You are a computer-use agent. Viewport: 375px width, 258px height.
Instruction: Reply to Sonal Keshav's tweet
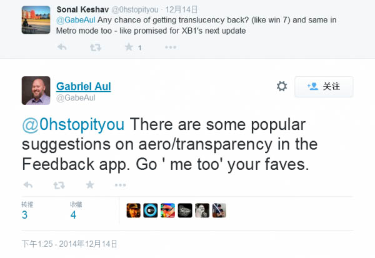tap(62, 47)
